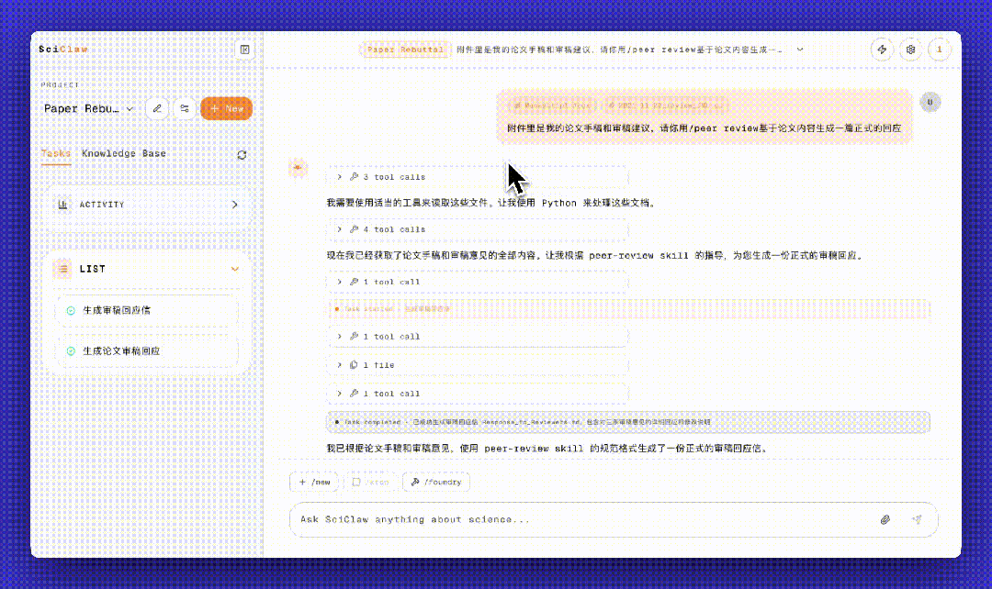Image resolution: width=992 pixels, height=589 pixels.
Task: Click the Ask SciClaw input field
Action: click(551, 519)
